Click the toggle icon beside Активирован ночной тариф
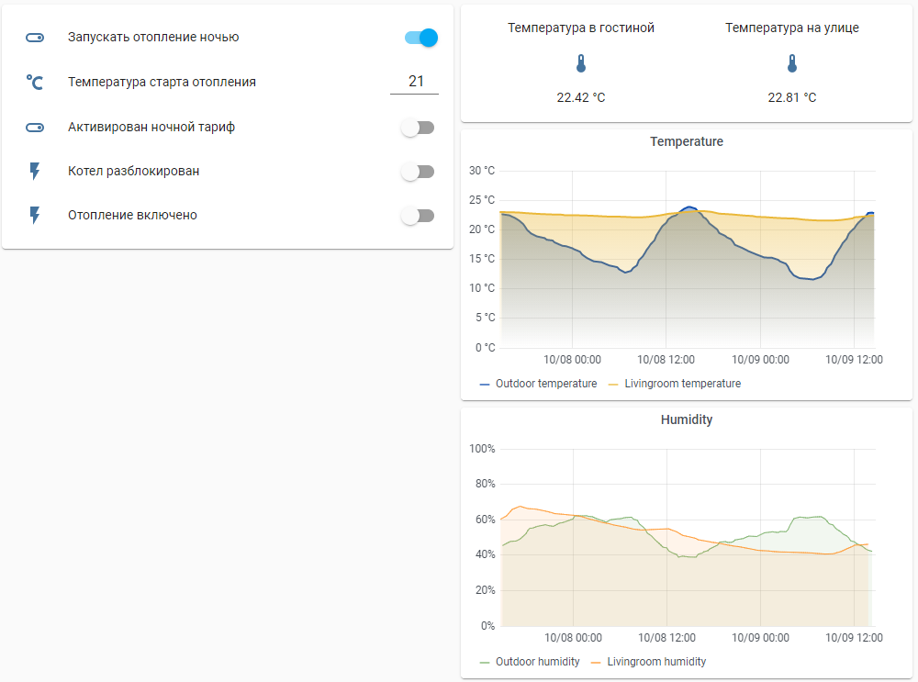This screenshot has height=682, width=918. click(34, 128)
